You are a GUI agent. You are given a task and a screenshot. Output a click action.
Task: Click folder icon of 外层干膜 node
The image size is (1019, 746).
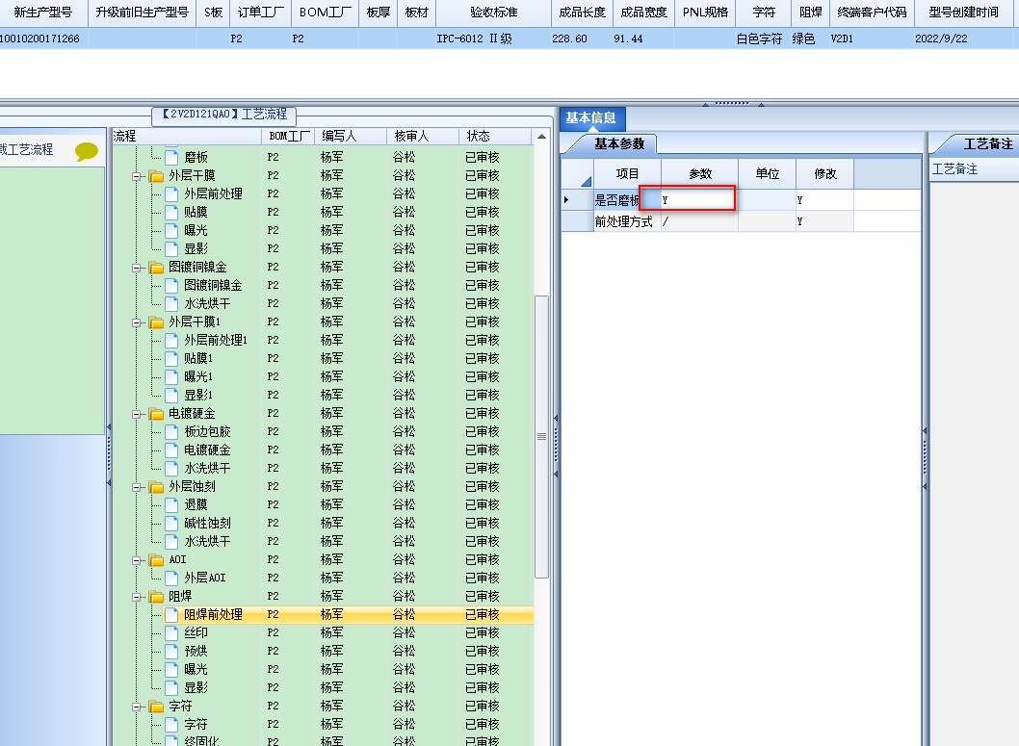[156, 176]
